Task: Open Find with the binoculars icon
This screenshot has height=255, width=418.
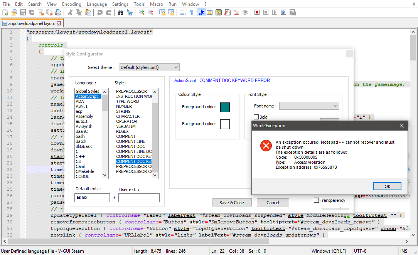Action: point(120,12)
